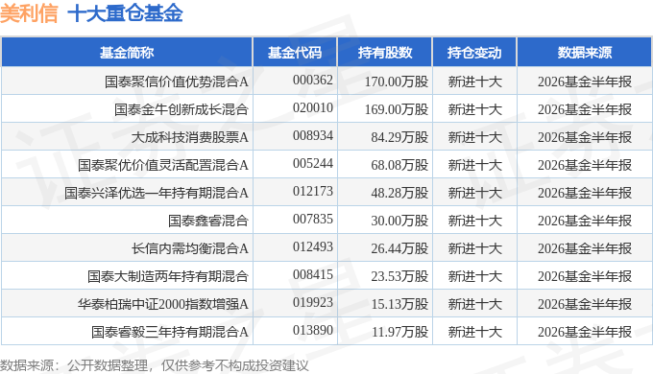Select the 持有股数 column header
Image resolution: width=653 pixels, height=374 pixels.
tap(385, 53)
